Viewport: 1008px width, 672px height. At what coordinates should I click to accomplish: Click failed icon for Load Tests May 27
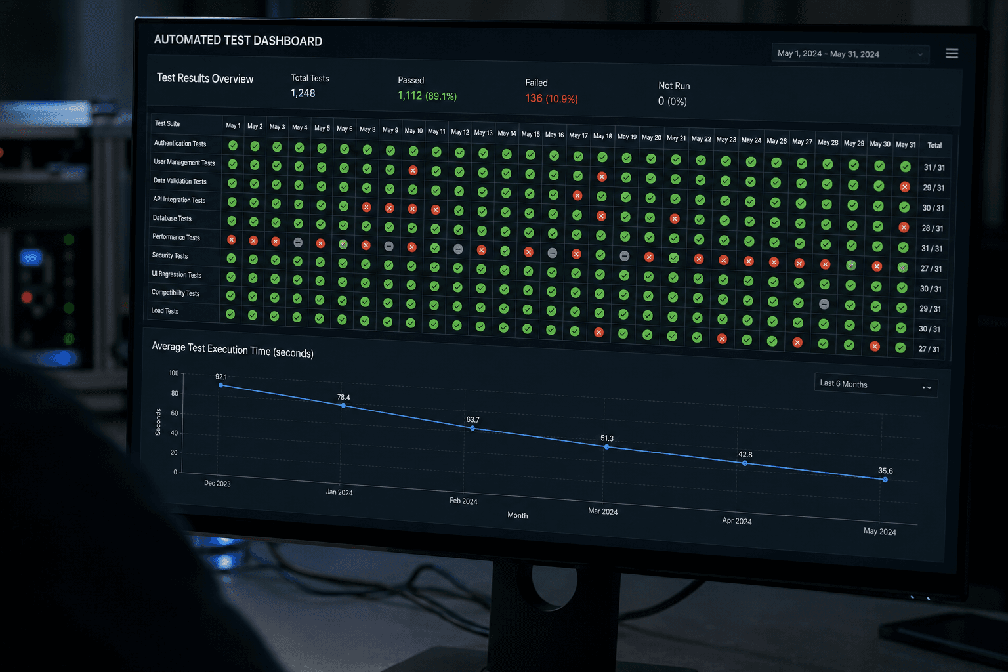coord(797,342)
